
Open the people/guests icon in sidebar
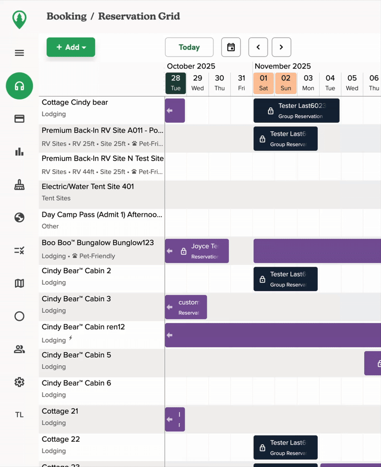click(19, 349)
